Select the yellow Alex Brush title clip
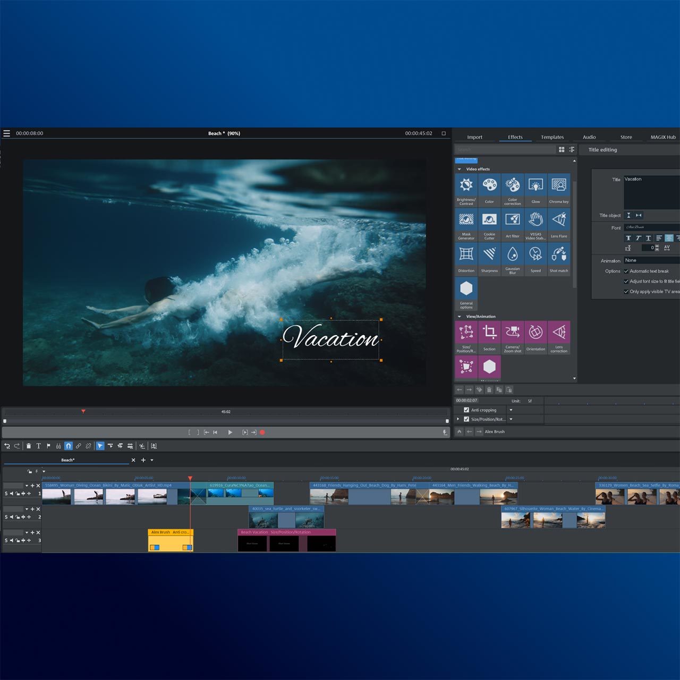 [x=171, y=540]
